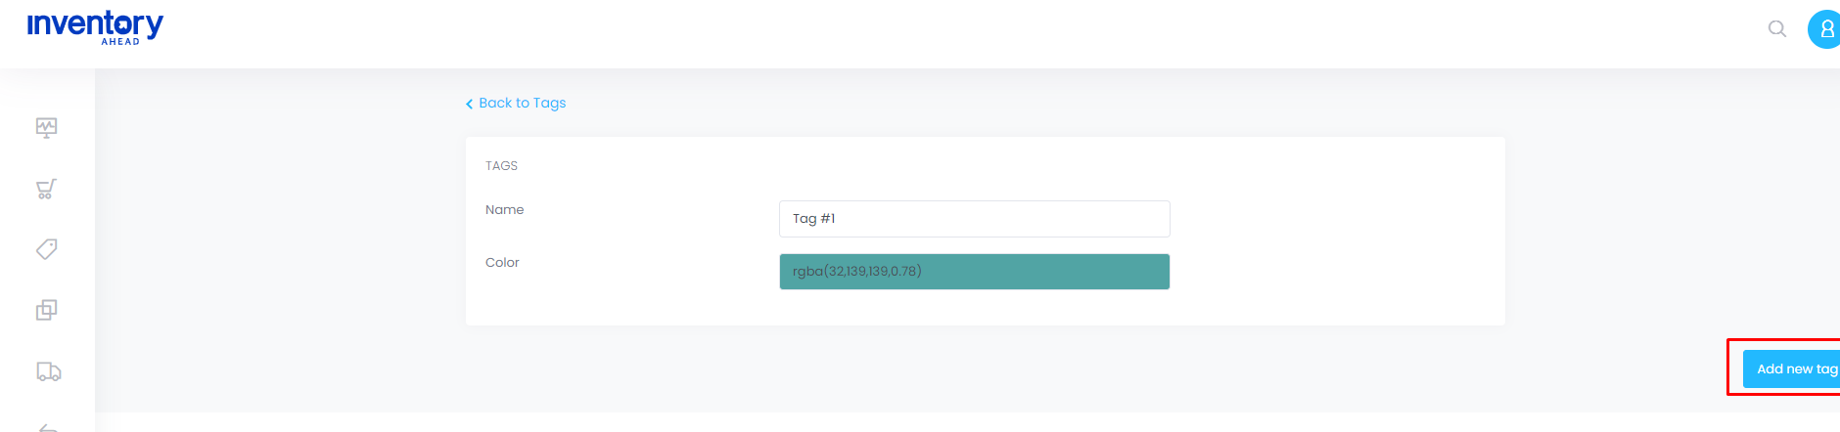Click the AHEAD text under the logo

pos(120,42)
